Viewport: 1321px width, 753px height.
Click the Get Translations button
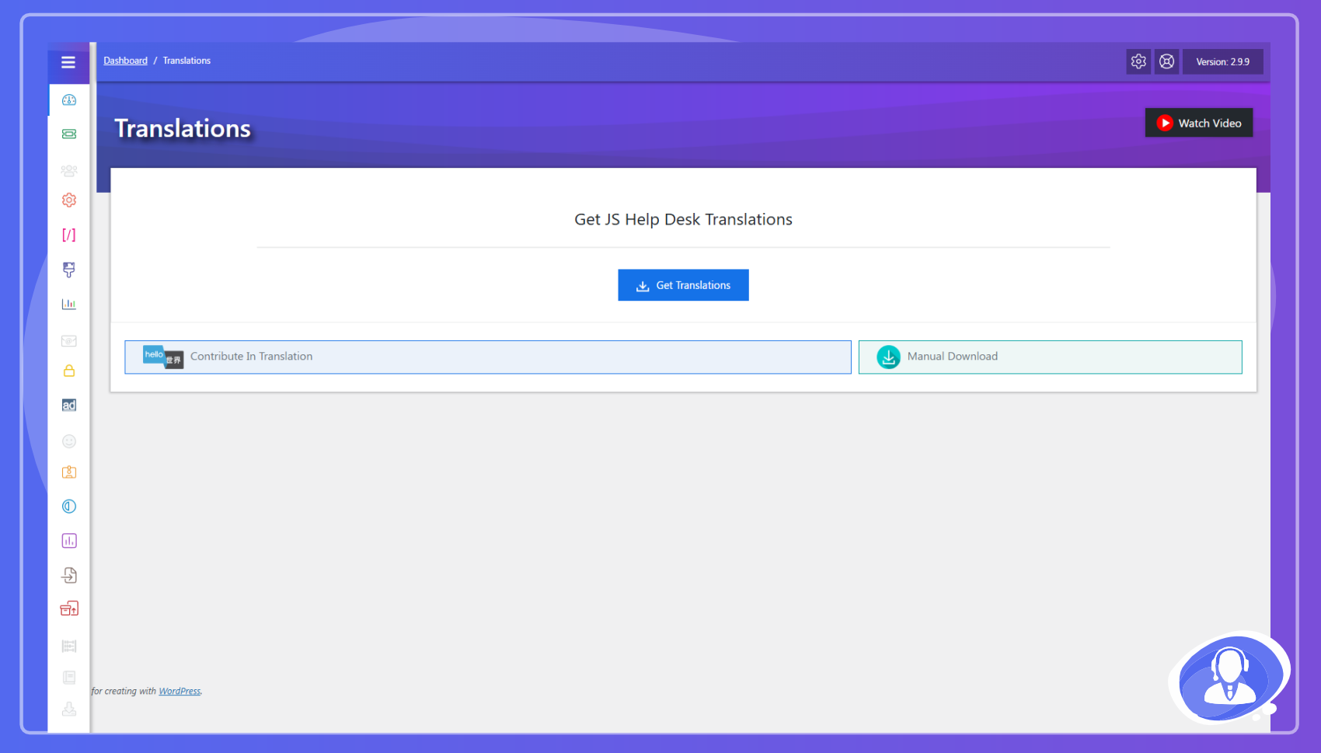pyautogui.click(x=683, y=285)
